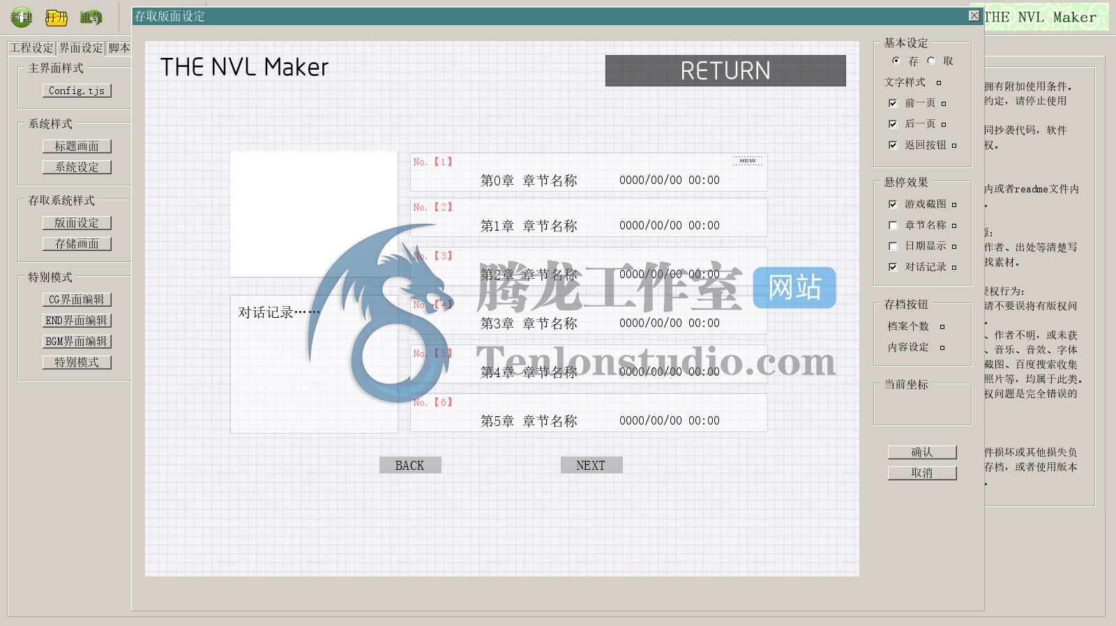Confirm with the 确认 button
1116x626 pixels.
(x=922, y=452)
